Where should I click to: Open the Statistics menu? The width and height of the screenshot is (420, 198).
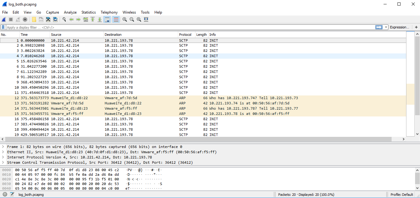coord(88,12)
